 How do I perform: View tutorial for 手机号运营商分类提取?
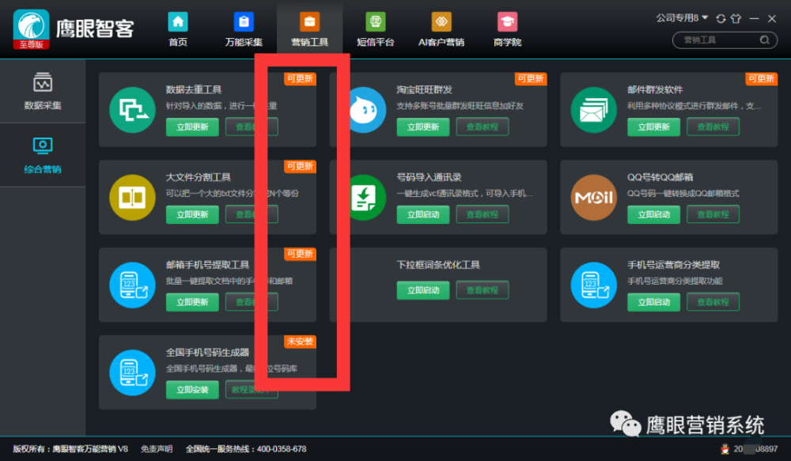(713, 301)
